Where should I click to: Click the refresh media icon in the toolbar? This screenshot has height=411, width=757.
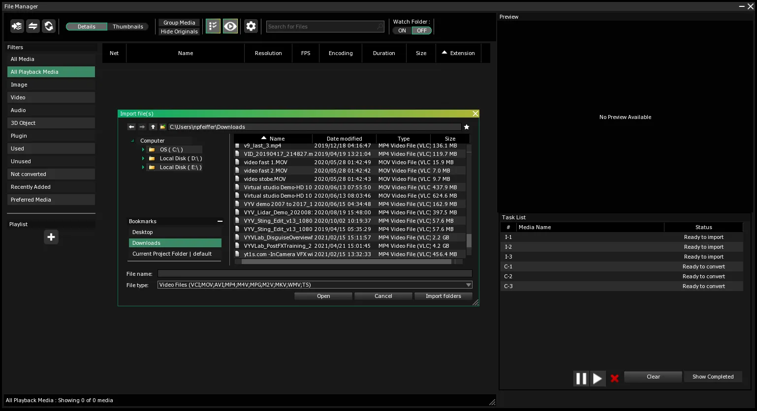click(x=49, y=26)
